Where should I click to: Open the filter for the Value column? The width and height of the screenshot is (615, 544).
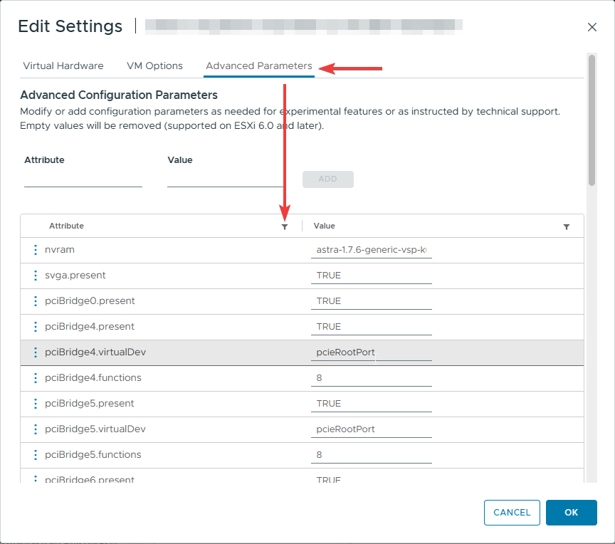point(567,226)
